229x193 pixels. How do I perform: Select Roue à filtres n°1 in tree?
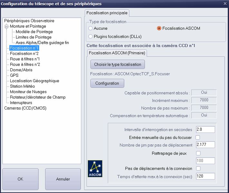click(x=25, y=59)
